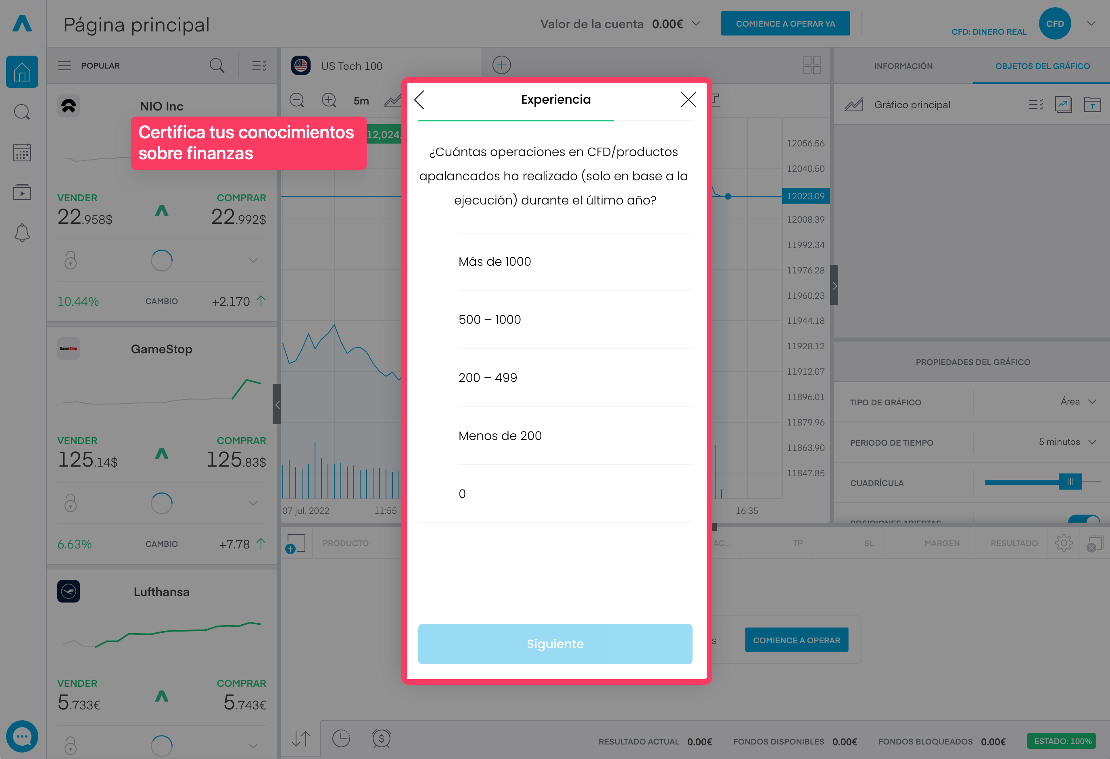Collapse the right info panel handle
This screenshot has height=759, width=1110.
[834, 286]
